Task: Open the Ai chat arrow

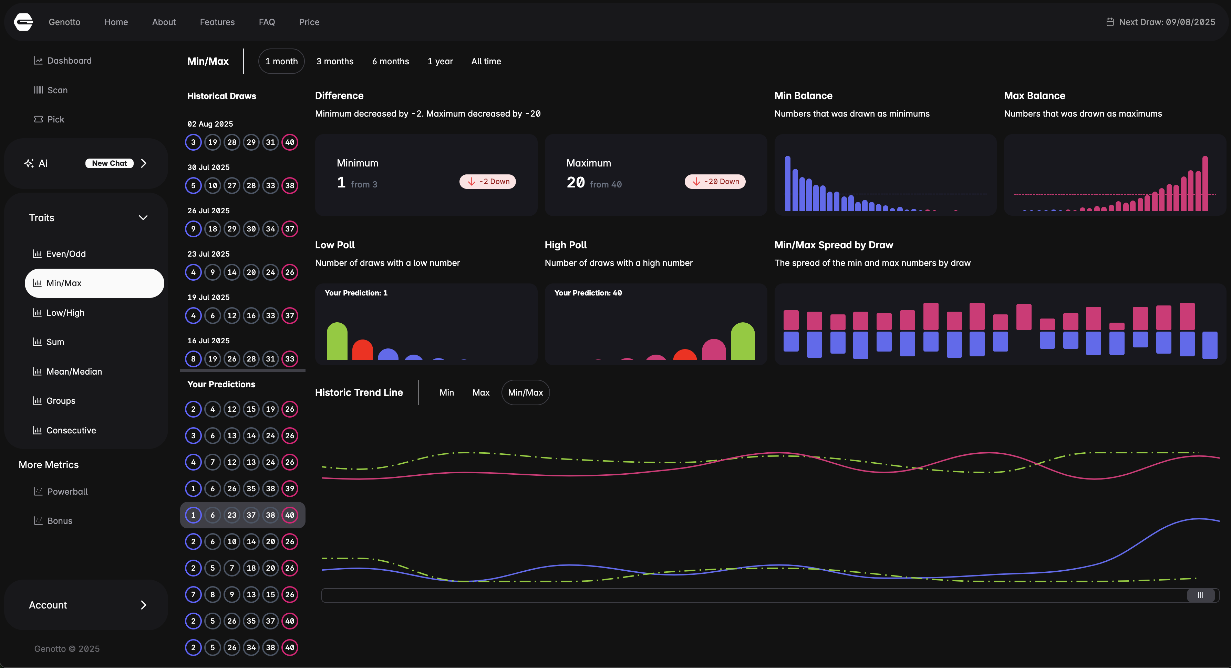Action: pyautogui.click(x=143, y=163)
